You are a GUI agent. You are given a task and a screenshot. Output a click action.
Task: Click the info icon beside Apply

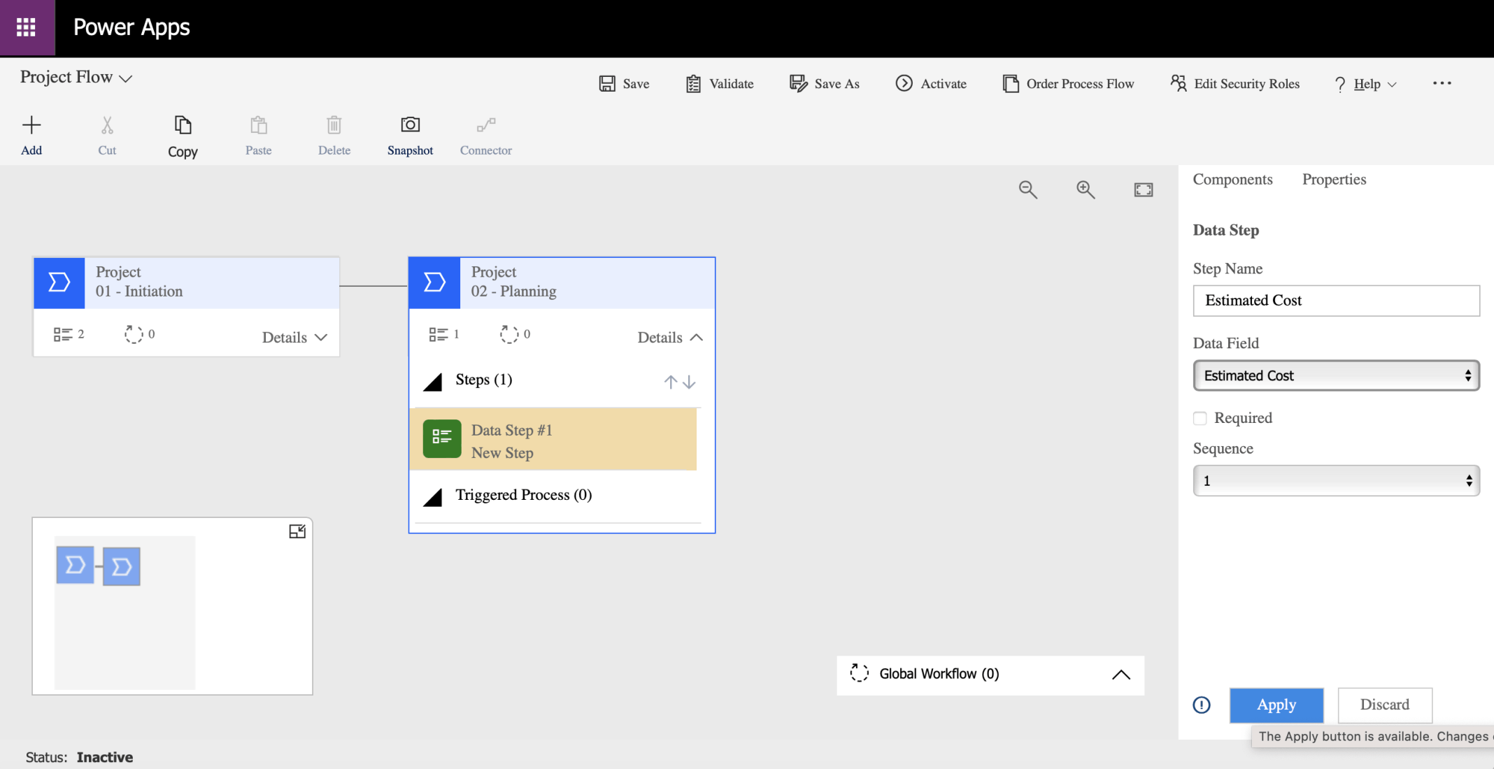tap(1202, 705)
